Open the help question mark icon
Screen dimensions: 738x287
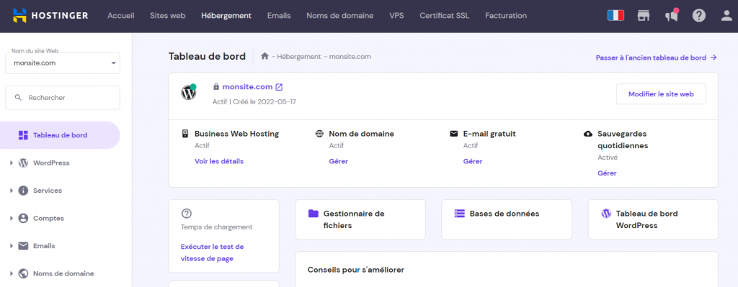point(699,16)
